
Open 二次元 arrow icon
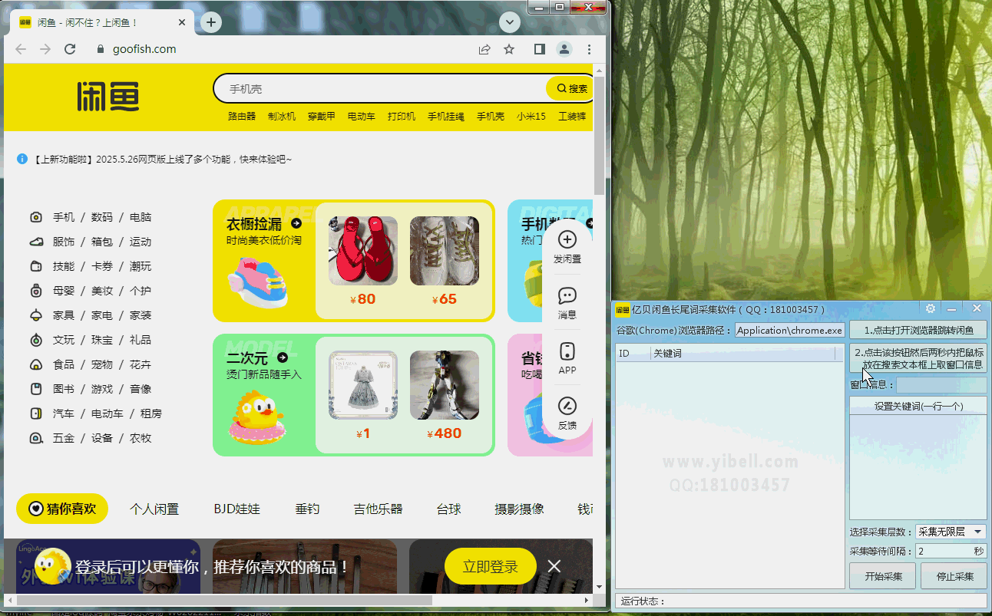tap(283, 357)
